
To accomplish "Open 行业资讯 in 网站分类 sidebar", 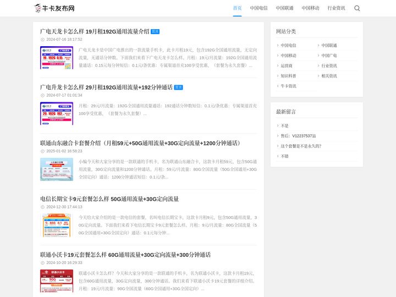I will (329, 65).
